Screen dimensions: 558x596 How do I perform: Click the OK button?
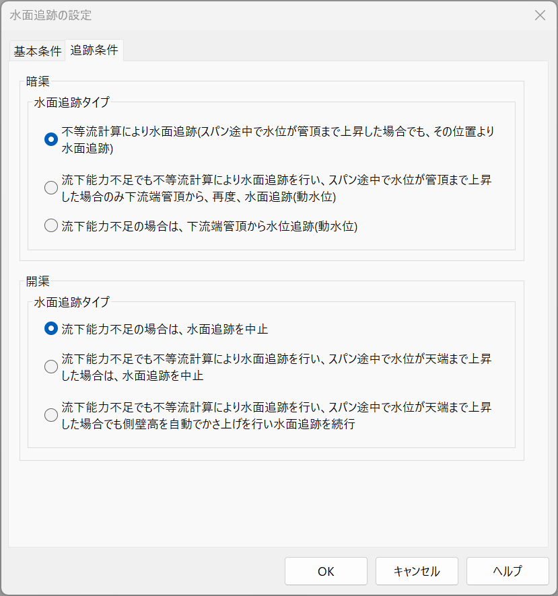click(x=326, y=571)
